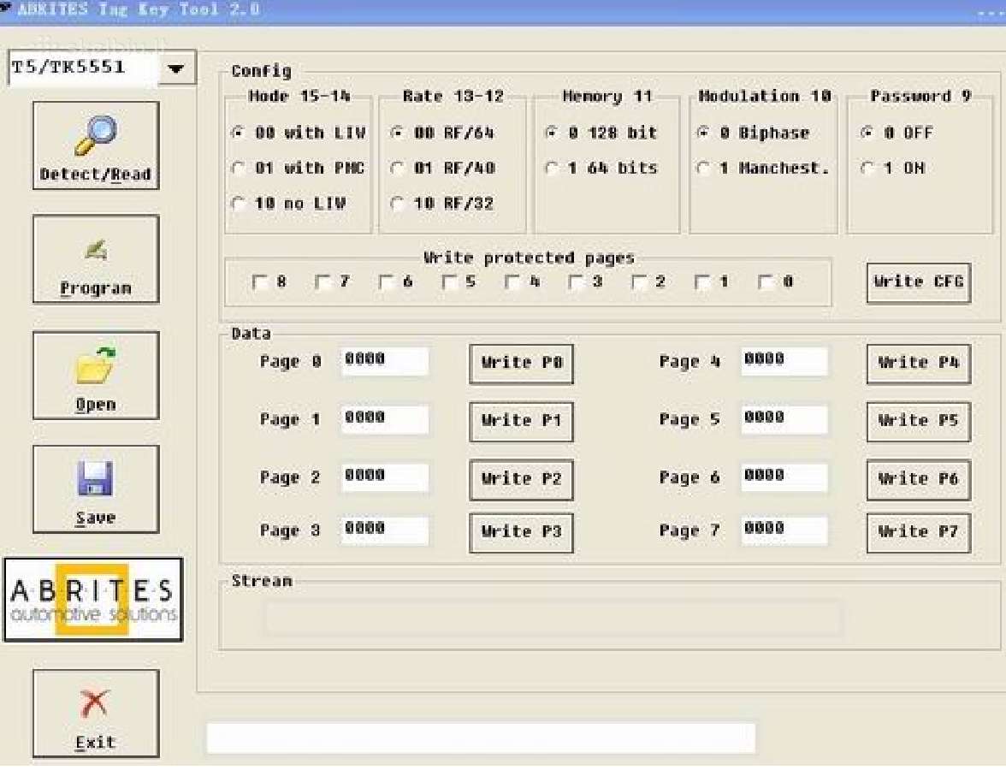Check write protected page 6
The image size is (1006, 770).
click(x=387, y=281)
